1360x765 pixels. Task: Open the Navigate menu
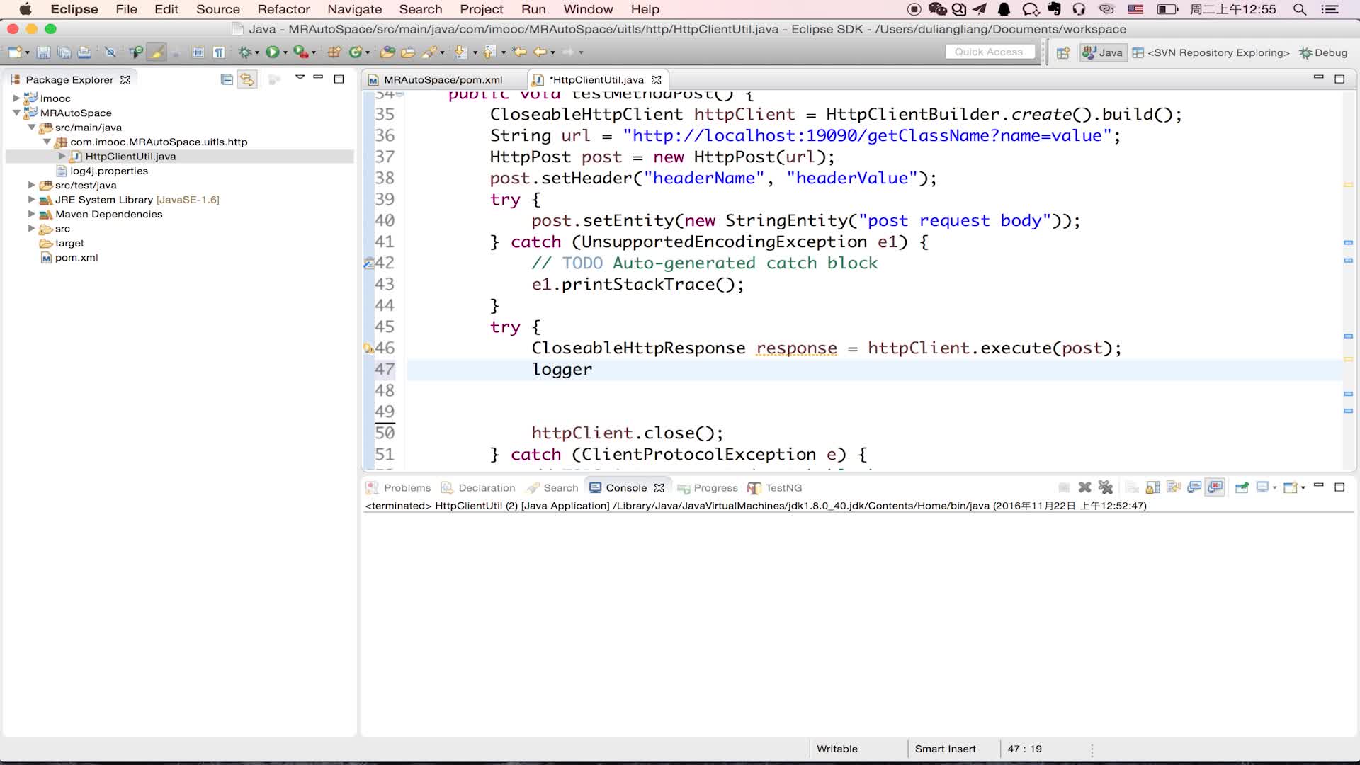354,9
